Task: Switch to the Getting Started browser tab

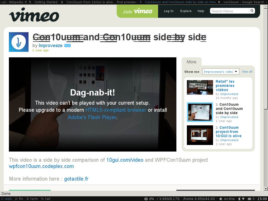Action: [x=46, y=2]
